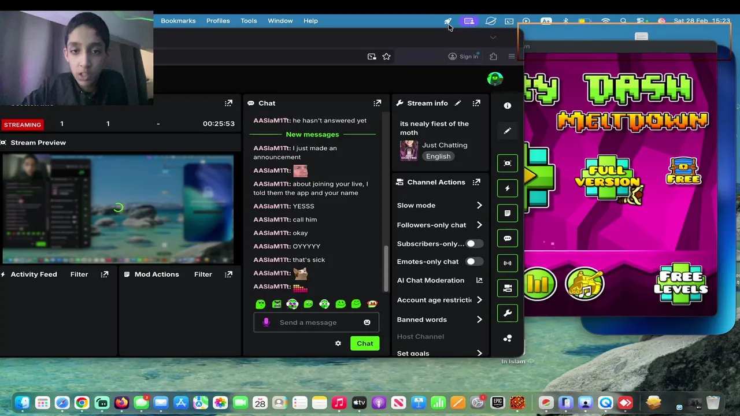The image size is (740, 416).
Task: Click the document note sidebar icon
Action: pos(507,213)
